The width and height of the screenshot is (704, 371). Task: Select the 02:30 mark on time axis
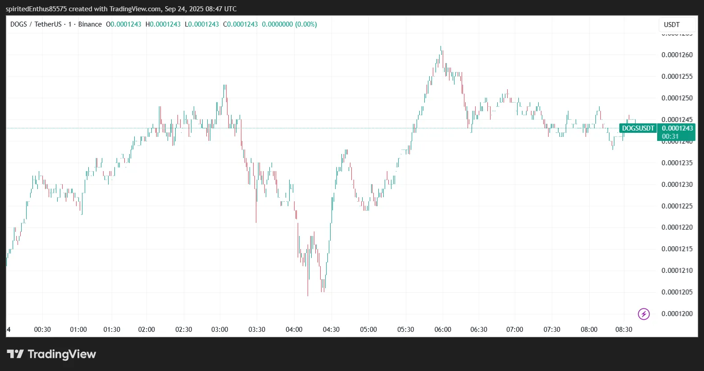(183, 330)
